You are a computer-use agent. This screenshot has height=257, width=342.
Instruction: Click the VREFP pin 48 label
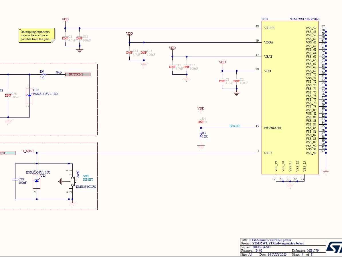[x=269, y=28]
